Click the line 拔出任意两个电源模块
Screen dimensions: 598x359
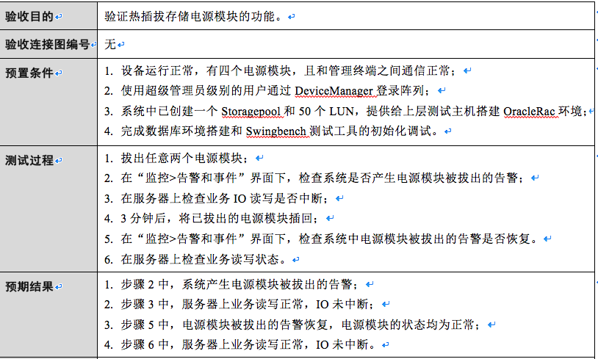[x=176, y=158]
